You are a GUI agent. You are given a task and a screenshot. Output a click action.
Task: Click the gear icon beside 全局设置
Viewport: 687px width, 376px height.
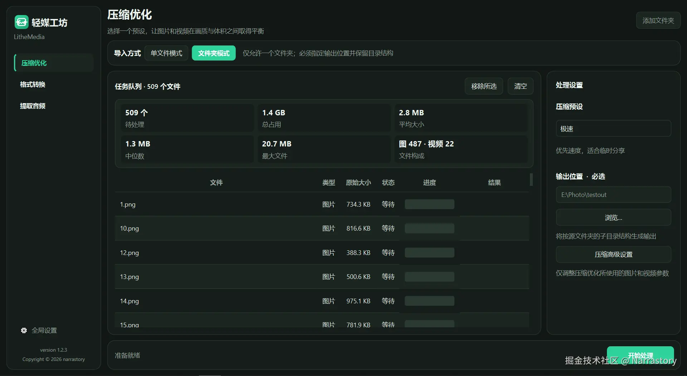pyautogui.click(x=24, y=331)
